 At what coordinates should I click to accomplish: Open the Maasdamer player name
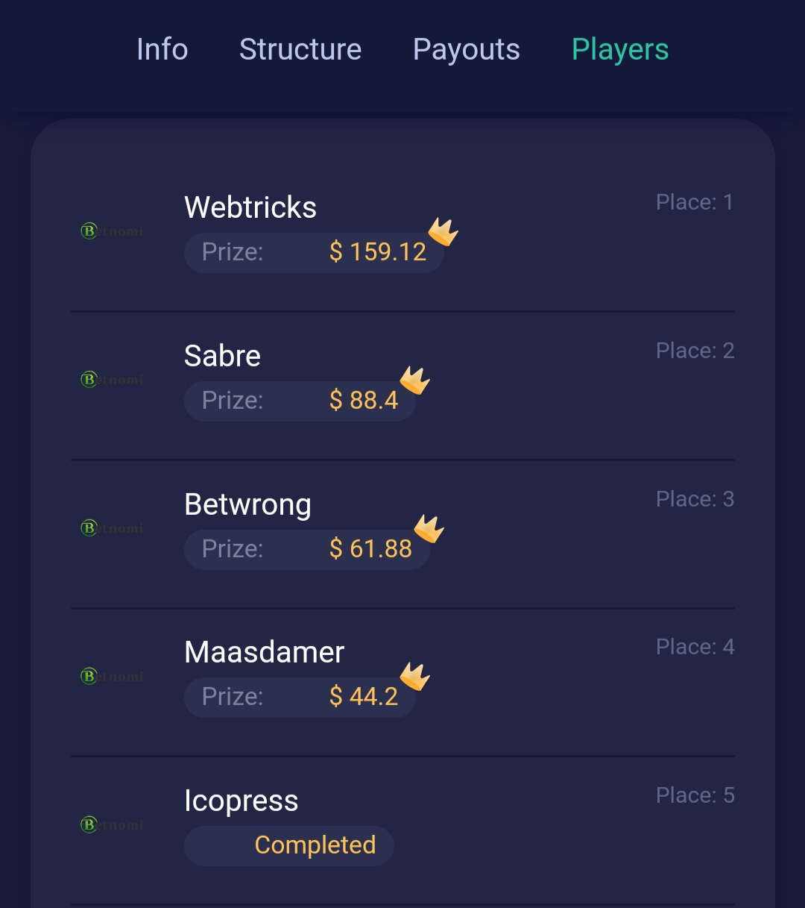(x=265, y=652)
